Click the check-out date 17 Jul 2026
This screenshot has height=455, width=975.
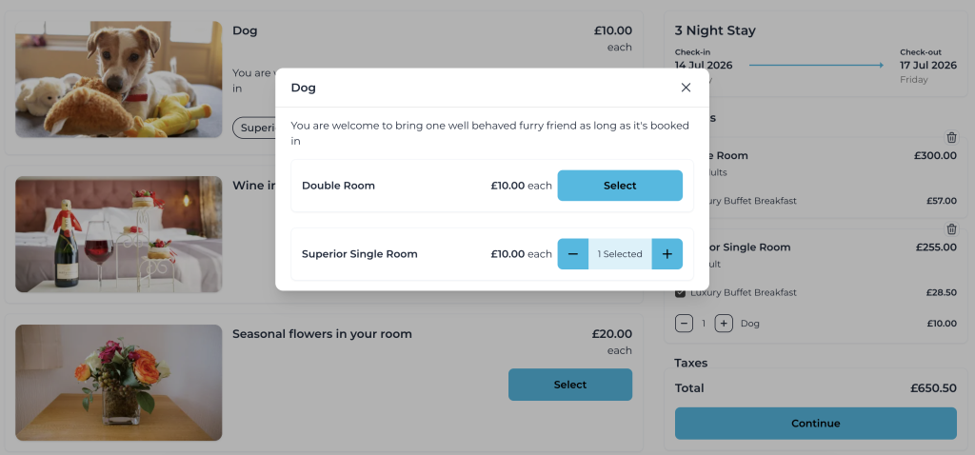coord(927,65)
